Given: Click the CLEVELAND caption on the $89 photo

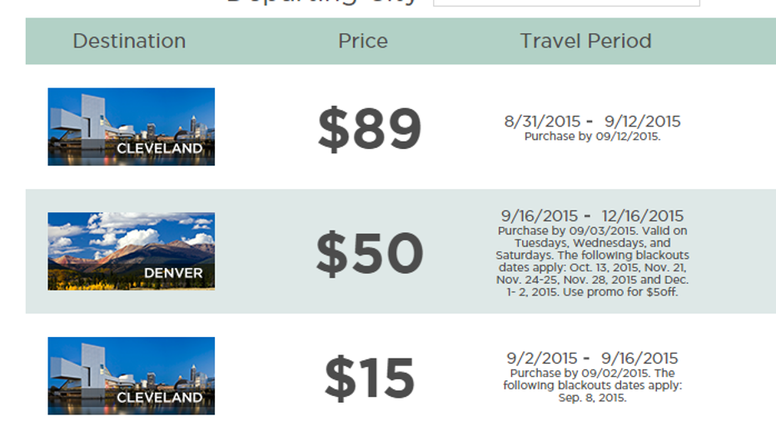Looking at the screenshot, I should tap(159, 148).
